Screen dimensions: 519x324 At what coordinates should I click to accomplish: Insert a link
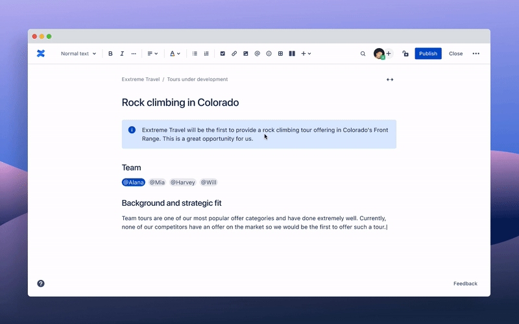coord(234,53)
